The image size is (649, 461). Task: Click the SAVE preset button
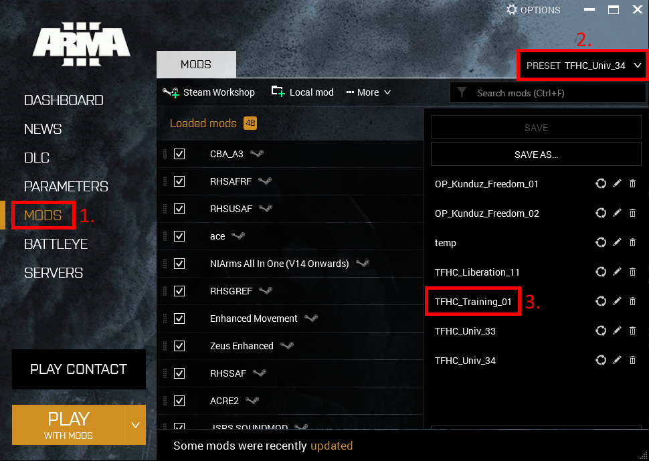[536, 127]
